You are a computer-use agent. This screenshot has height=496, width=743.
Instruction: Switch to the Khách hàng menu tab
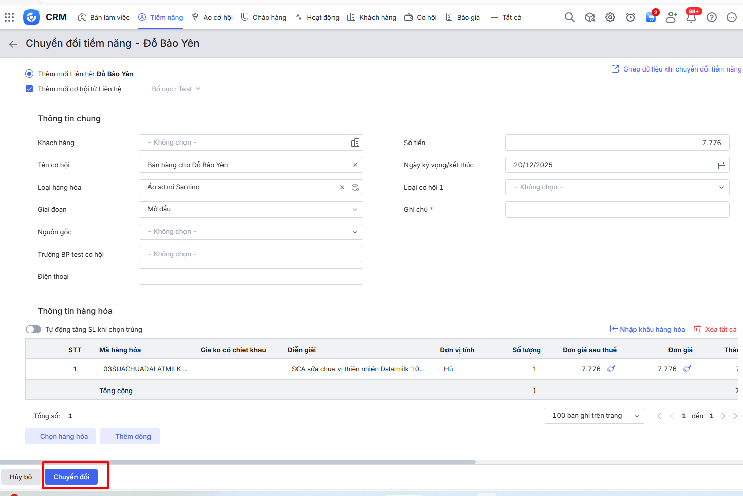pos(372,17)
